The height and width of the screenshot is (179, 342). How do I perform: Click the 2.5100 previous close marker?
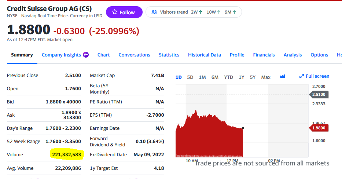coord(319,95)
